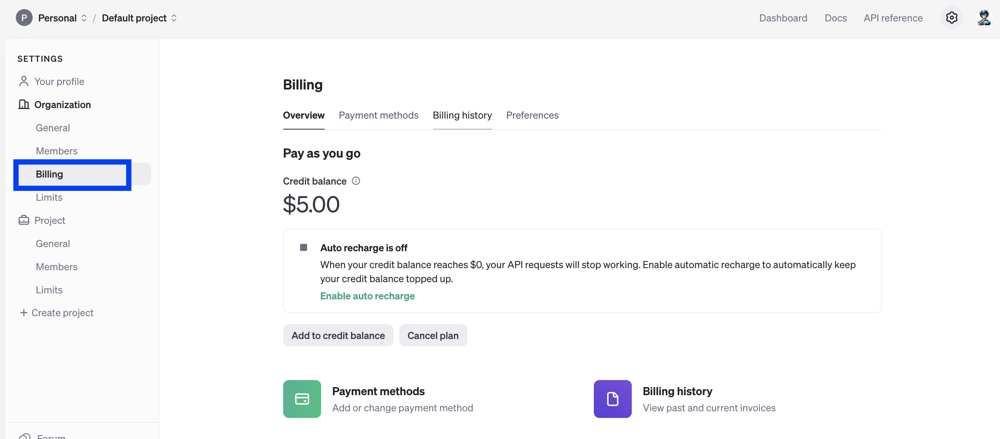This screenshot has height=439, width=1000.
Task: Click the user avatar in top bar
Action: click(x=984, y=18)
